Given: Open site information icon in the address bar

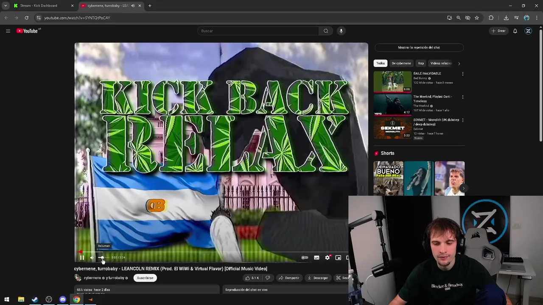Looking at the screenshot, I should 39,18.
